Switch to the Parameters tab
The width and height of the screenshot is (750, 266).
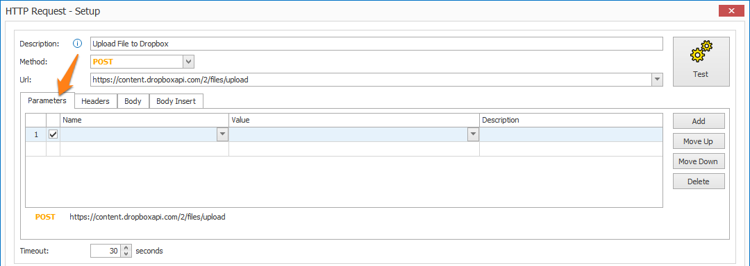[47, 100]
